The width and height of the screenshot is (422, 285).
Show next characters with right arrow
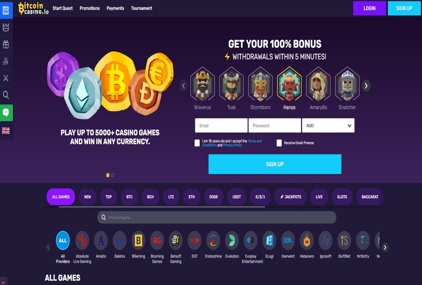366,86
